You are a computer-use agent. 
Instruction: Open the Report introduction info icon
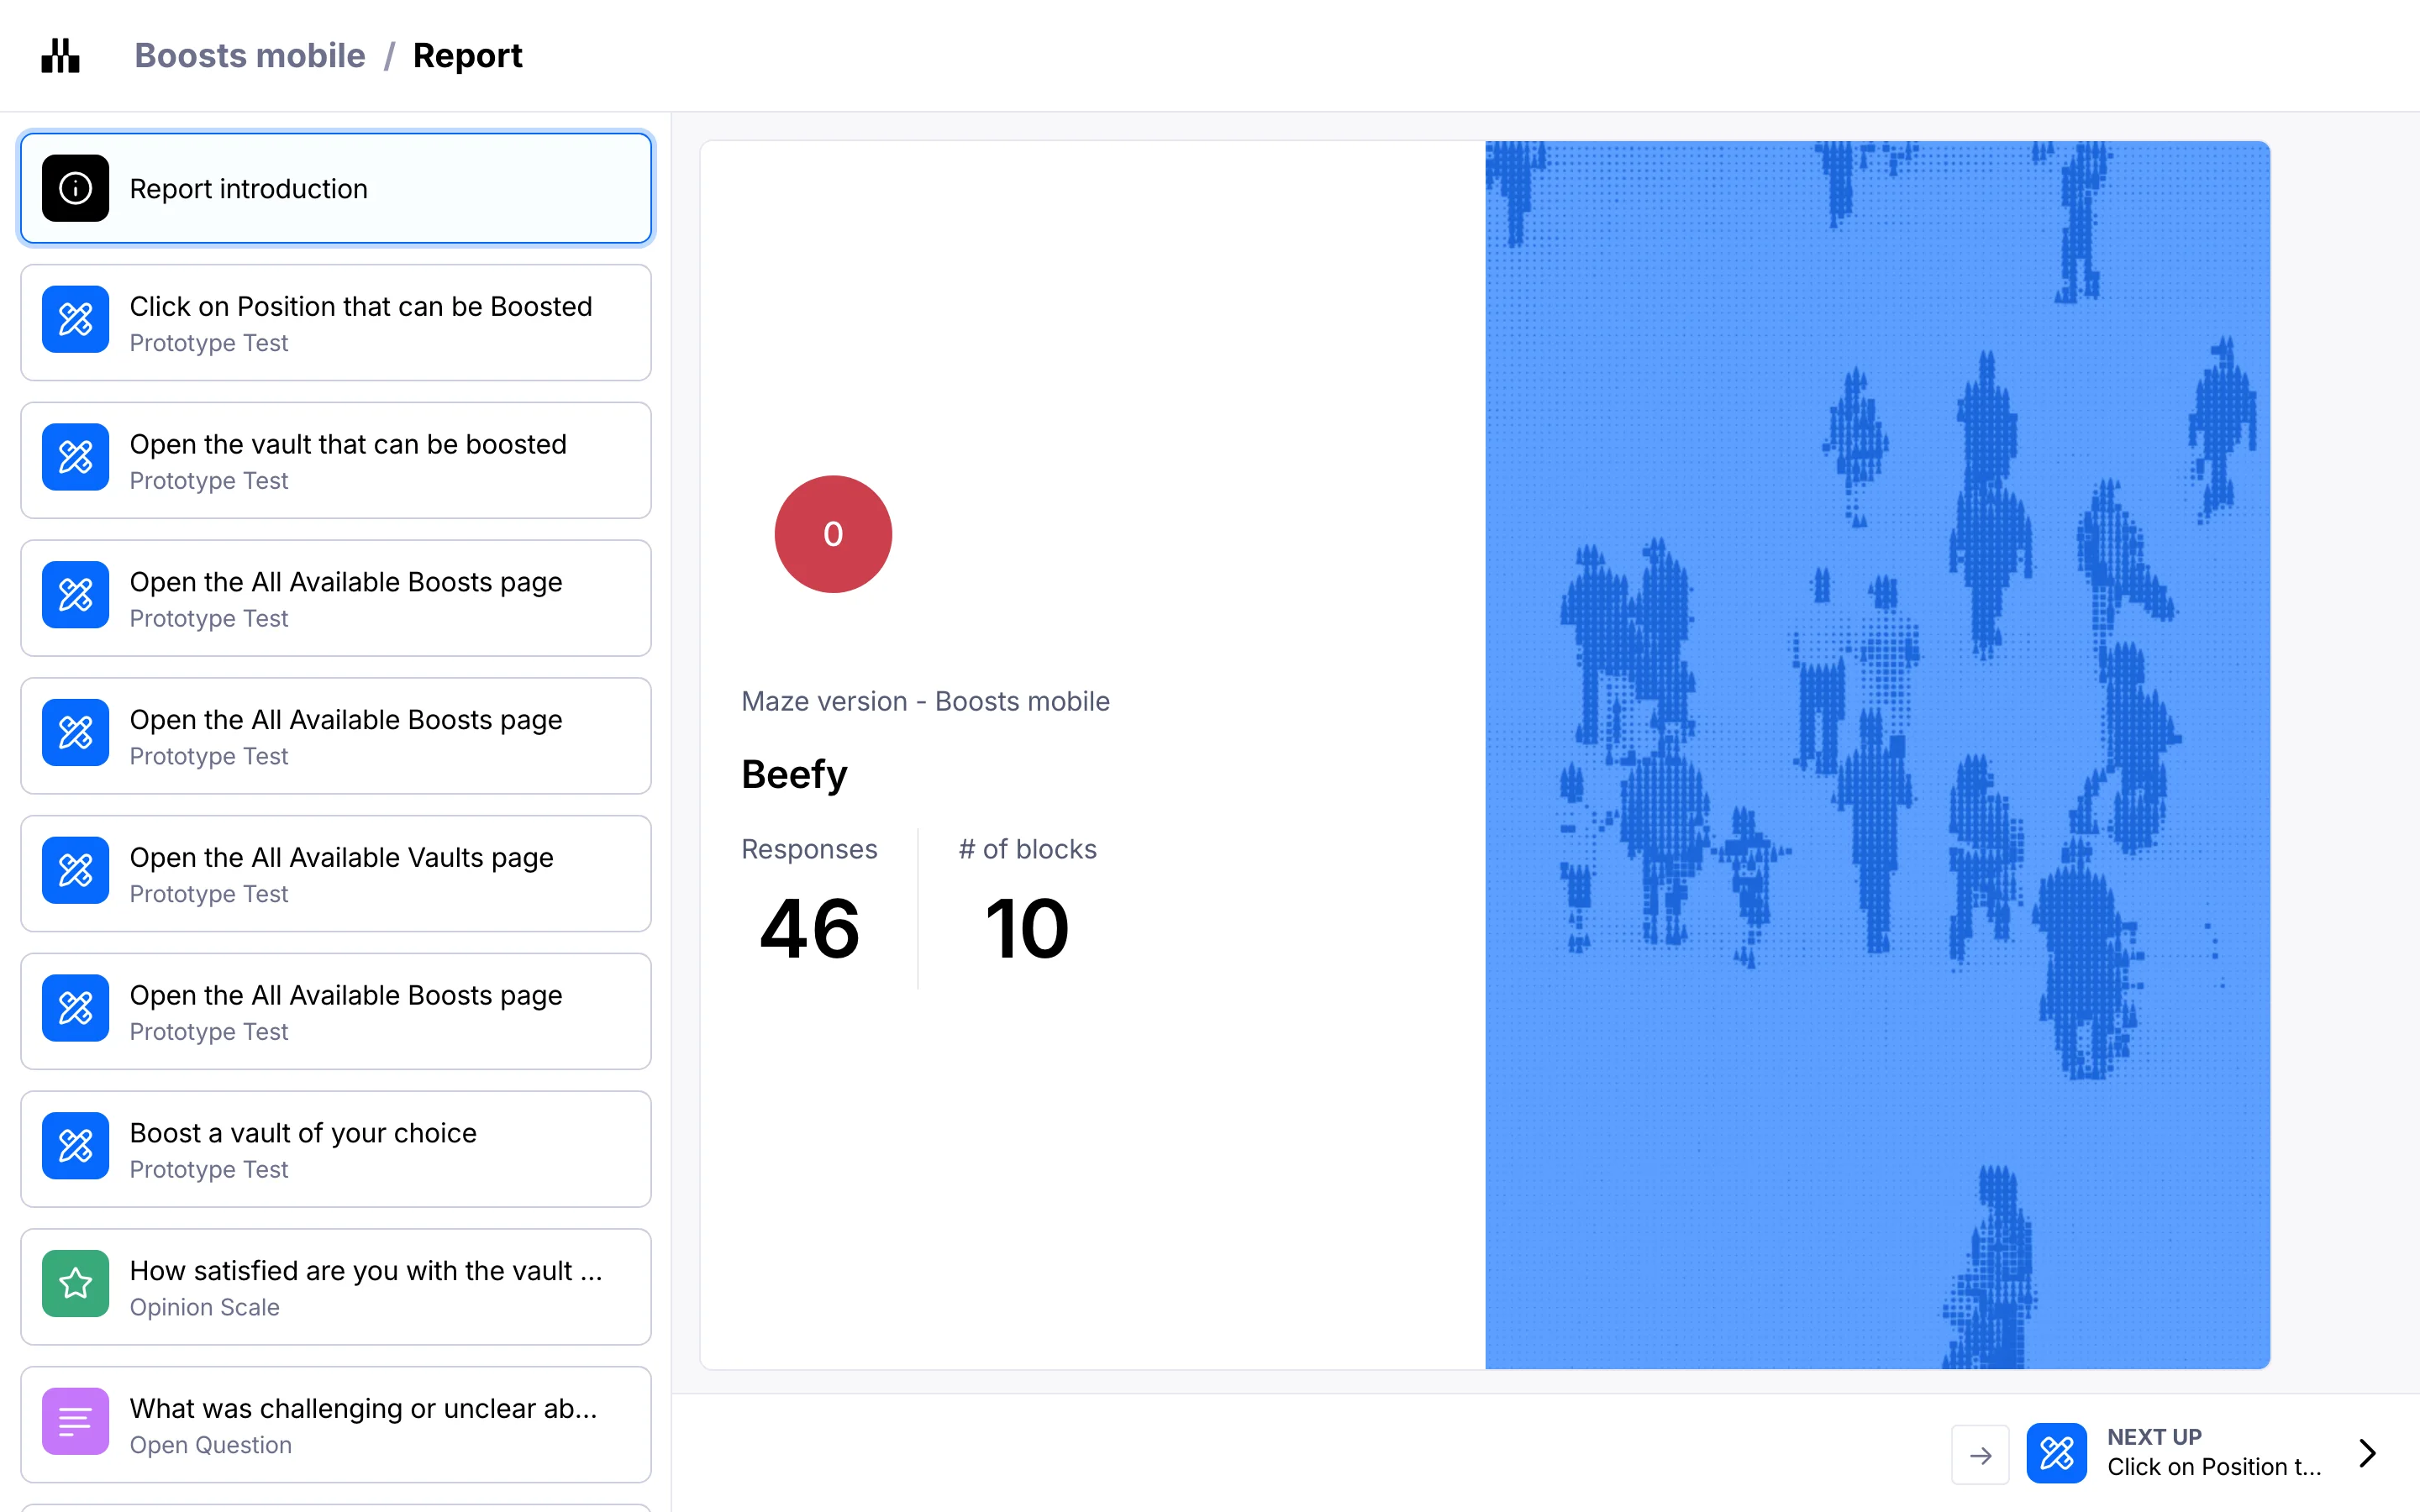coord(75,188)
